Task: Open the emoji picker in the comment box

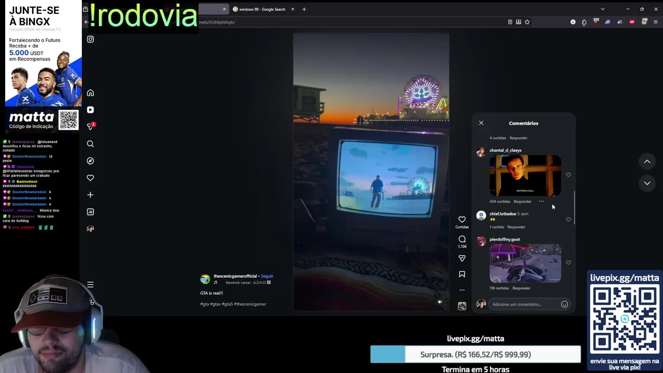Action: (x=565, y=304)
